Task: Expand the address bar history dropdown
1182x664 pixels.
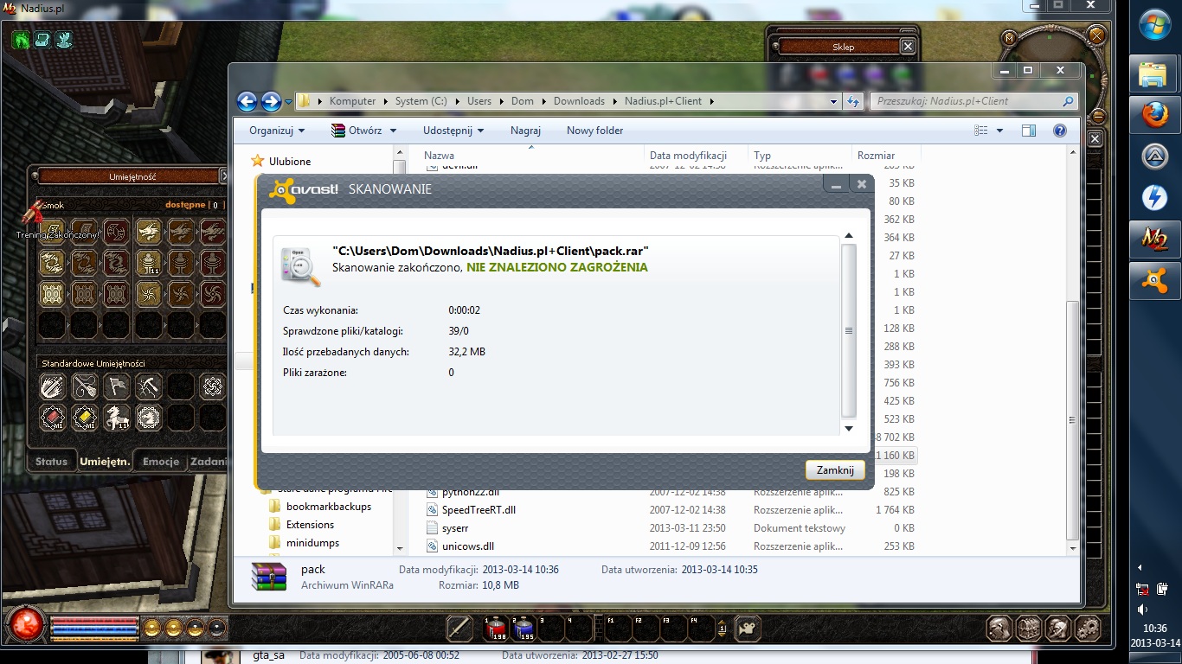Action: tap(834, 101)
